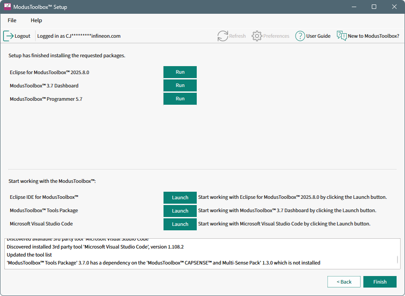Image resolution: width=405 pixels, height=296 pixels.
Task: Click the Refresh label text
Action: coord(238,36)
